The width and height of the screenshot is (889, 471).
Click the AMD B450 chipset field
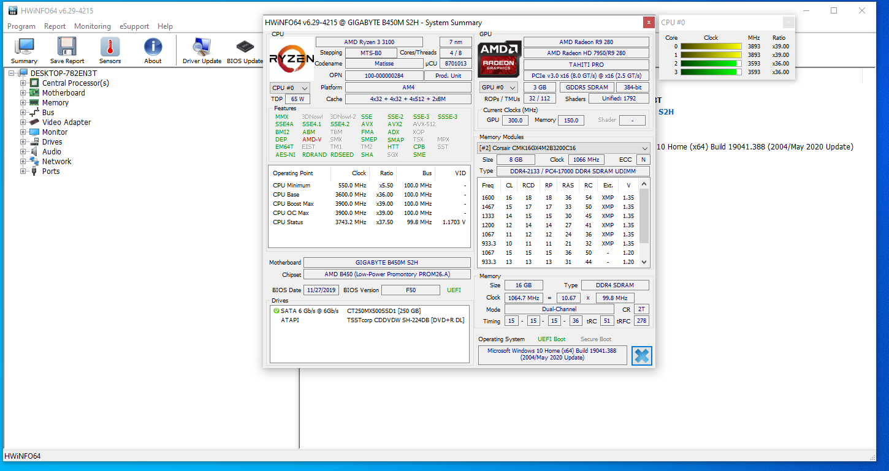coord(387,275)
